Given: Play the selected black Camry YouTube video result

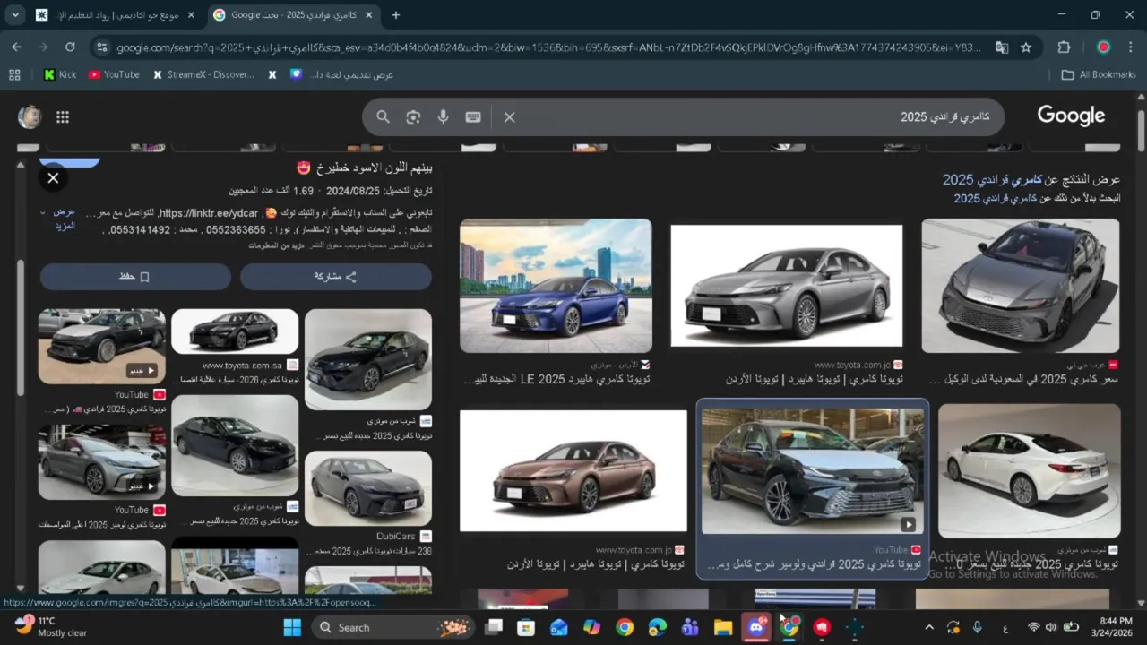Looking at the screenshot, I should pyautogui.click(x=813, y=471).
